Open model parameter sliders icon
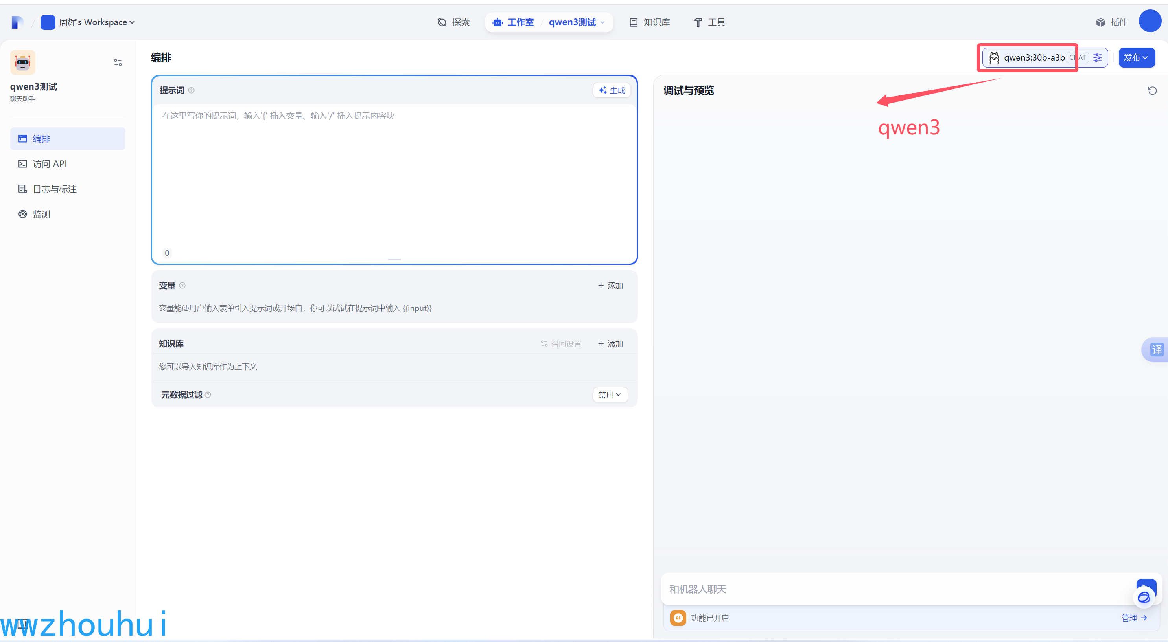Image resolution: width=1168 pixels, height=642 pixels. [x=1097, y=57]
